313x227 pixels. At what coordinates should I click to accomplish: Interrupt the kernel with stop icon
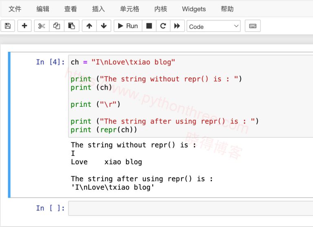[149, 26]
